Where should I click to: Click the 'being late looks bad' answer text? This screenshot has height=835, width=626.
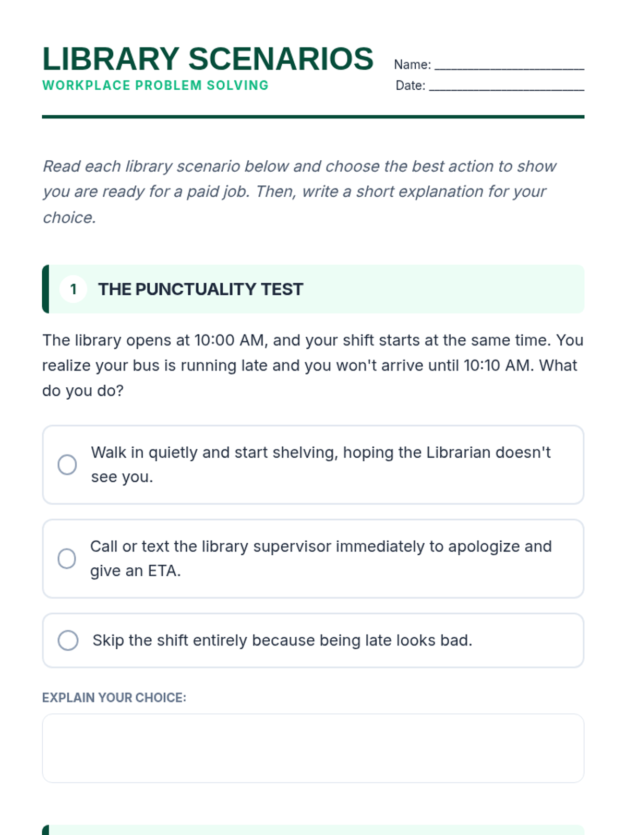tap(282, 640)
